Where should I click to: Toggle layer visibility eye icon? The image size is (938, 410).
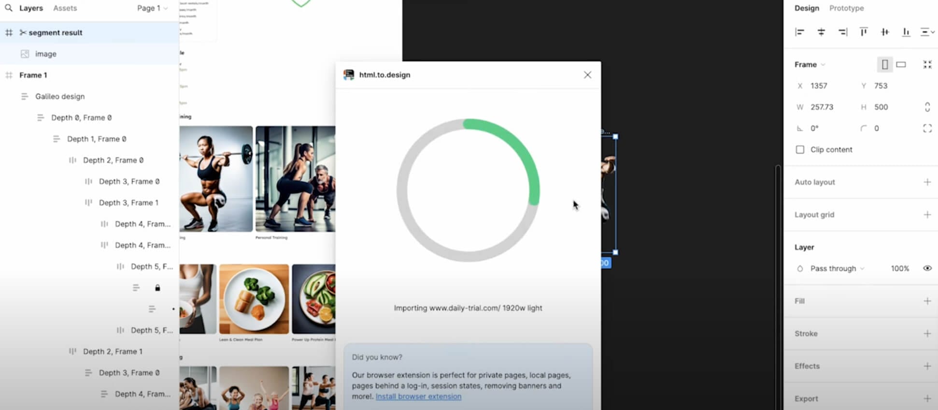pyautogui.click(x=927, y=268)
